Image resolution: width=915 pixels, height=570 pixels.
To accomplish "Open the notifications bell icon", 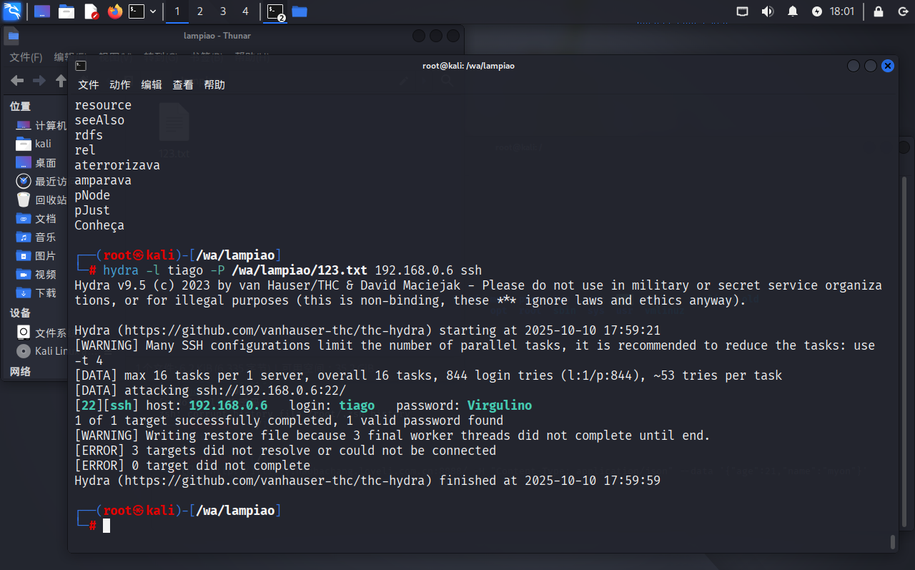I will coord(793,11).
